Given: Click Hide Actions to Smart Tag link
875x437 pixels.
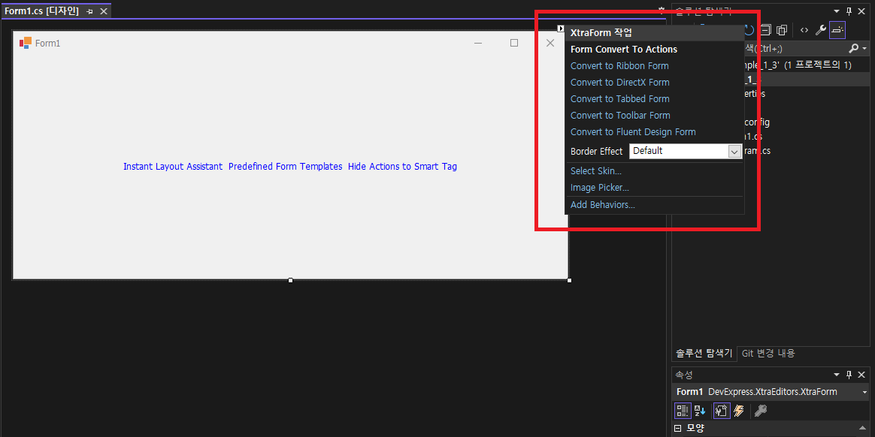Looking at the screenshot, I should pyautogui.click(x=402, y=166).
